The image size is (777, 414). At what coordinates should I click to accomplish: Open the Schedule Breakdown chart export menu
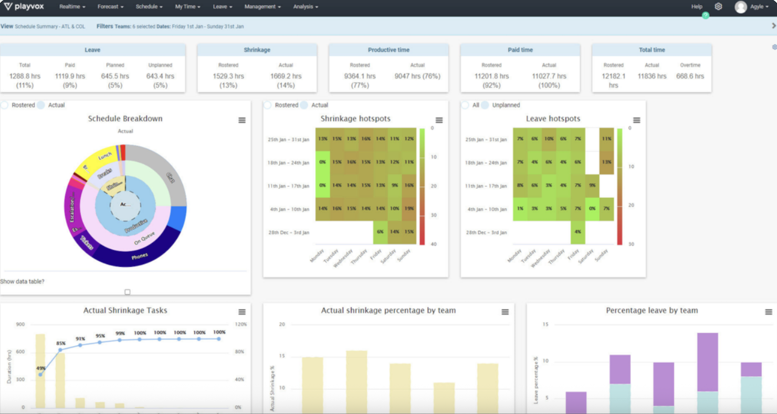(242, 120)
